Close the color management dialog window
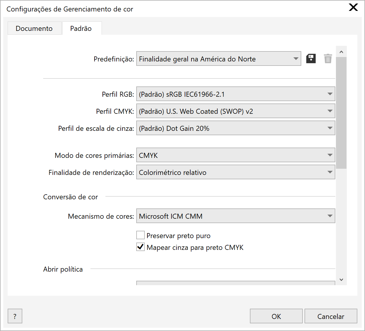Image resolution: width=365 pixels, height=331 pixels. (x=353, y=7)
